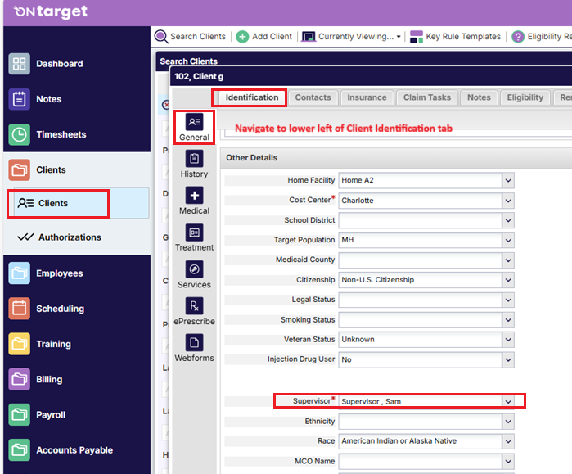572x474 pixels.
Task: Click the onTarget logo
Action: pos(51,11)
